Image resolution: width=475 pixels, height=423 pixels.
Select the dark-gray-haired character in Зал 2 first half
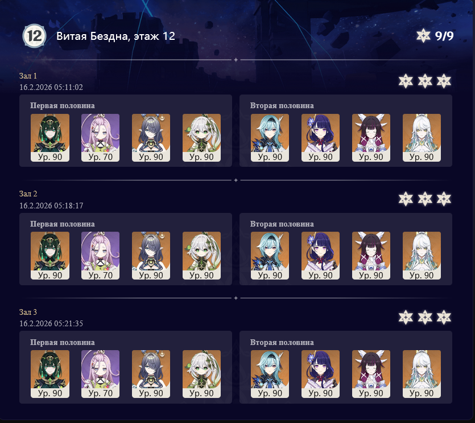pyautogui.click(x=151, y=256)
